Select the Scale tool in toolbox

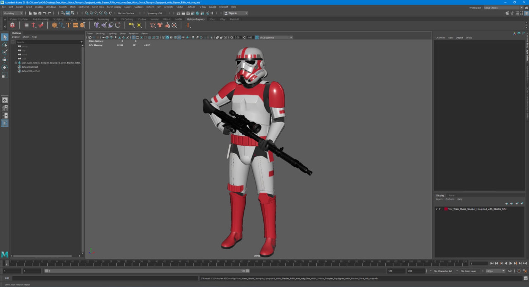point(5,75)
